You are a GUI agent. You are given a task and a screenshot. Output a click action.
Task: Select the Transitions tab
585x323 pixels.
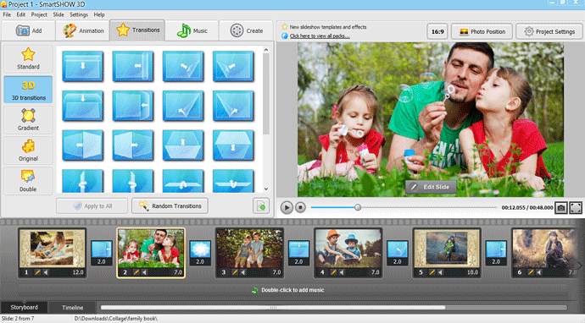(137, 30)
